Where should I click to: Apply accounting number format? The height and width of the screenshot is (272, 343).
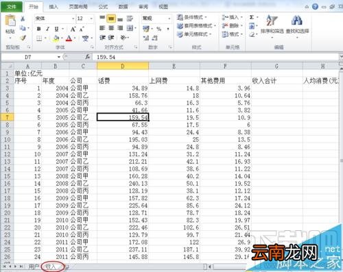tap(146, 29)
